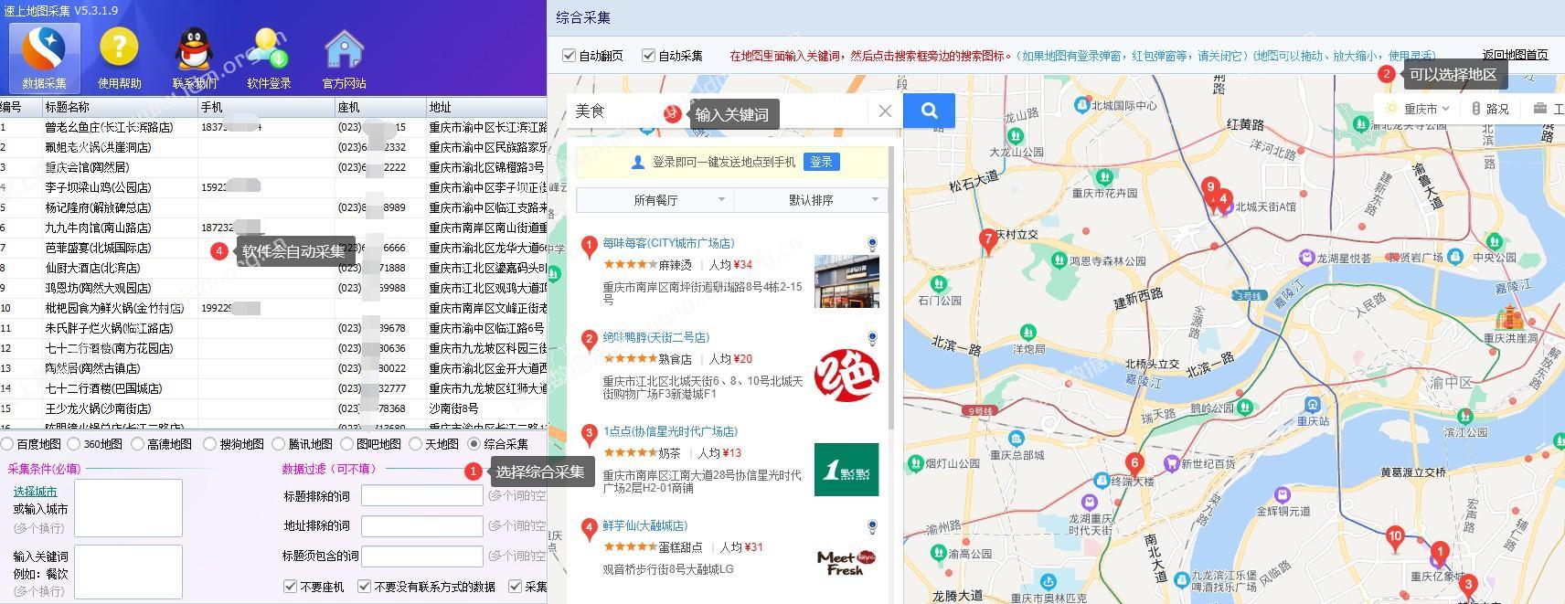Click 标题排除的词 input field
The width and height of the screenshot is (1565, 604).
(421, 495)
